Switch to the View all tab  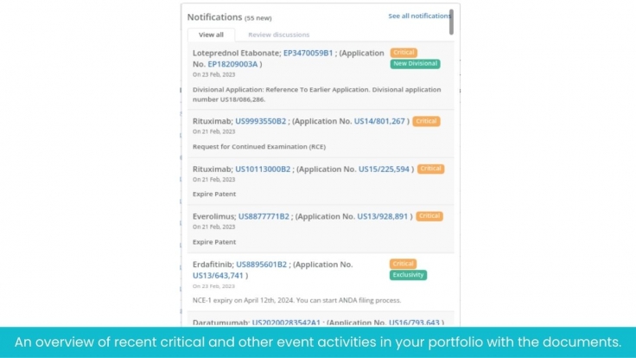tap(211, 35)
